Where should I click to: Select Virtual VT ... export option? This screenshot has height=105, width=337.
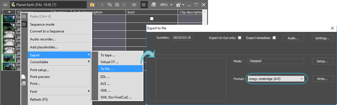click(x=120, y=62)
